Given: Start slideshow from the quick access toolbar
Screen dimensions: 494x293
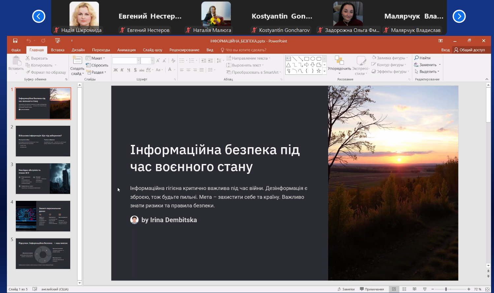Looking at the screenshot, I should [57, 41].
